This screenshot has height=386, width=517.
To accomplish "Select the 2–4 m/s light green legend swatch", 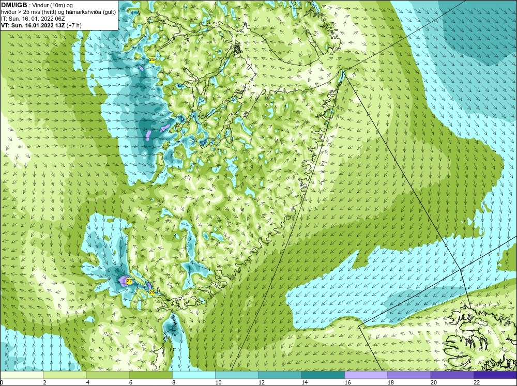I will pyautogui.click(x=65, y=375).
